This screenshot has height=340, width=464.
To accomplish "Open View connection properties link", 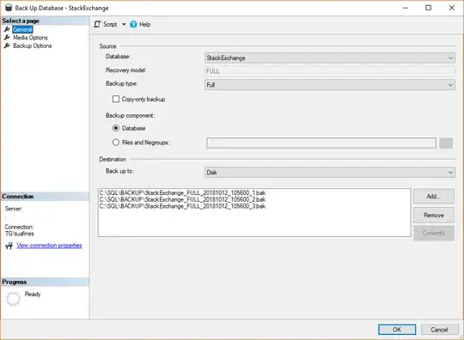I will coord(49,246).
